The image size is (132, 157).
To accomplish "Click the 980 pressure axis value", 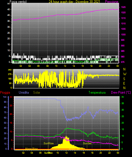I will pos(123,57).
